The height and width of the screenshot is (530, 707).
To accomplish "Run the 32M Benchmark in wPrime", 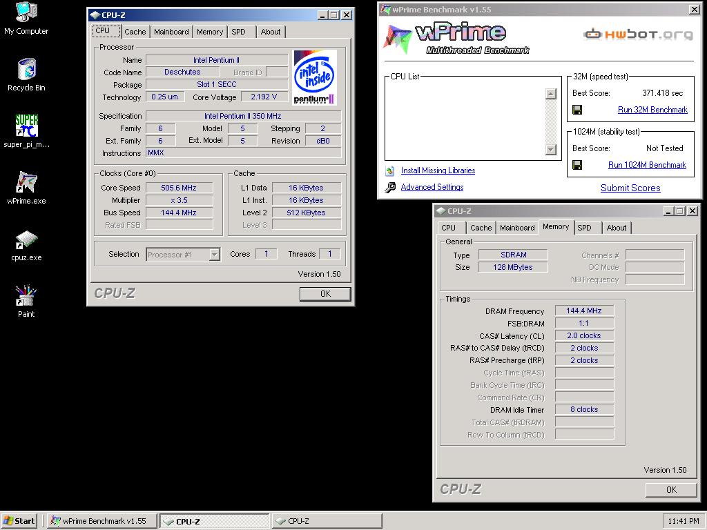I will point(652,110).
